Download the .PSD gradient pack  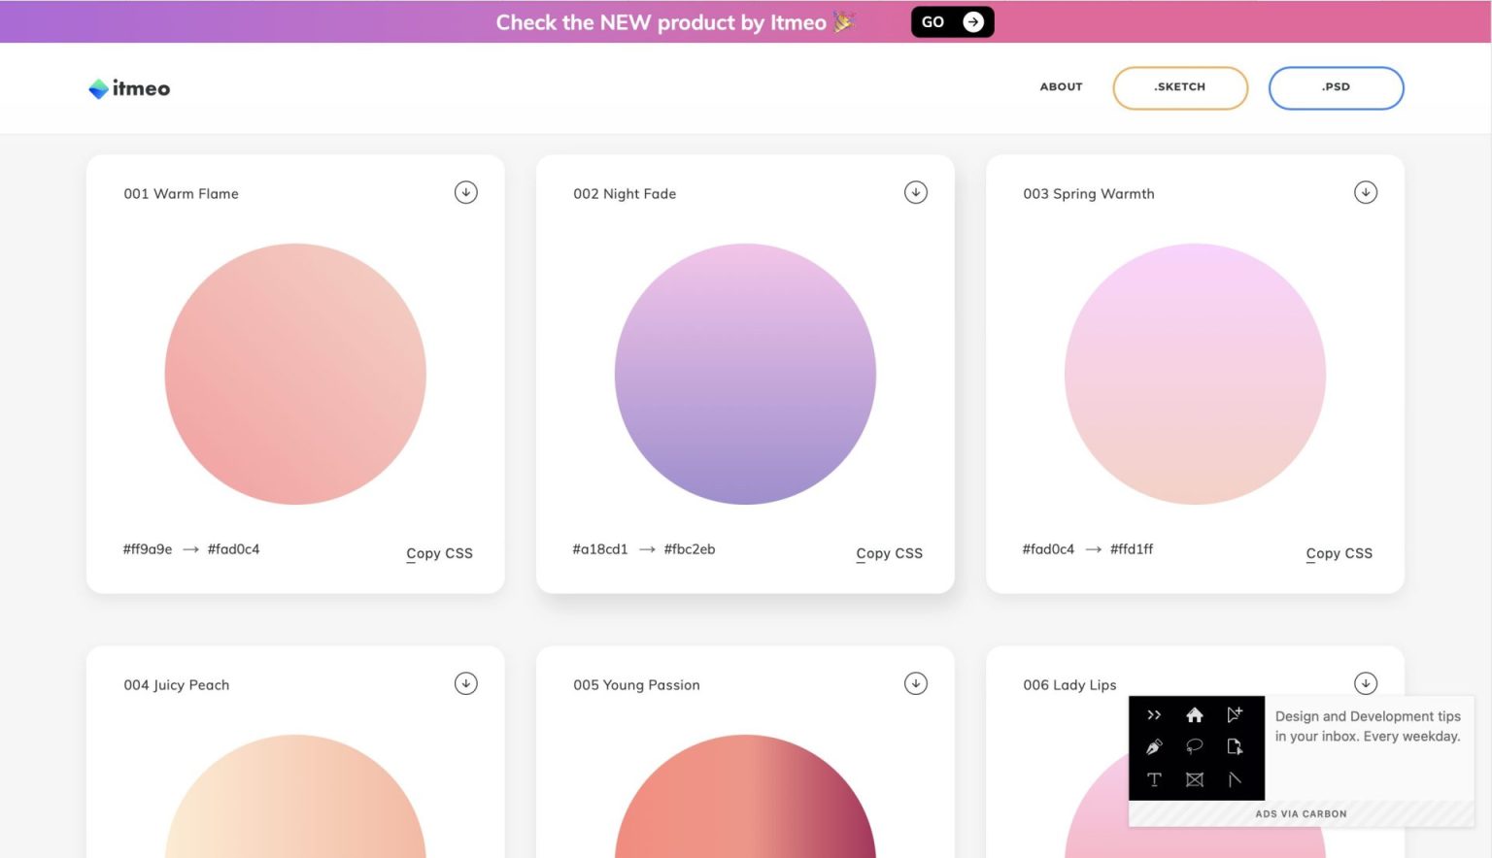pos(1336,86)
